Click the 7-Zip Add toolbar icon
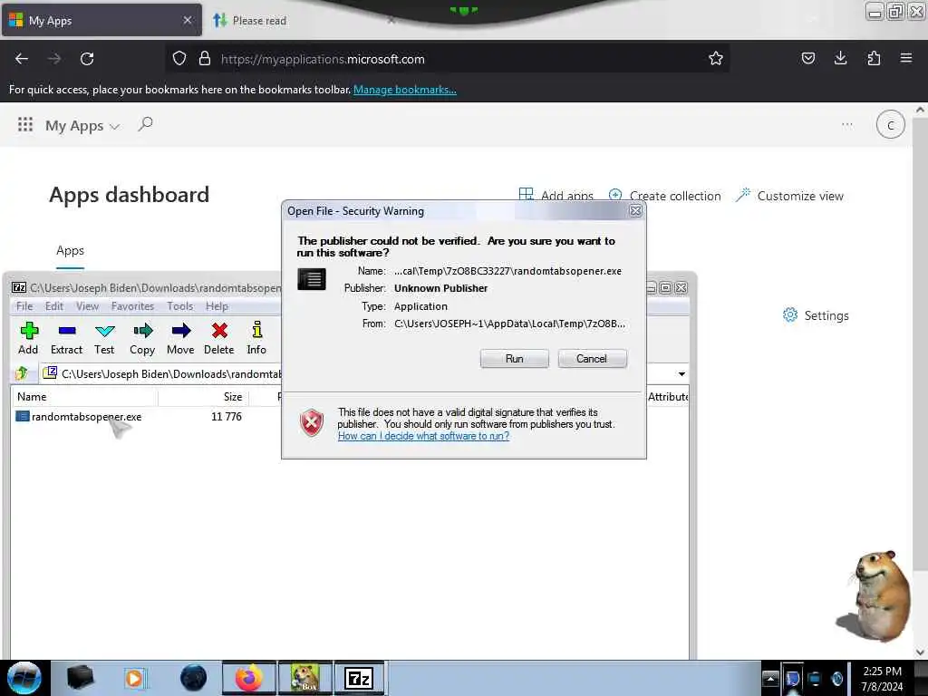 [x=28, y=339]
